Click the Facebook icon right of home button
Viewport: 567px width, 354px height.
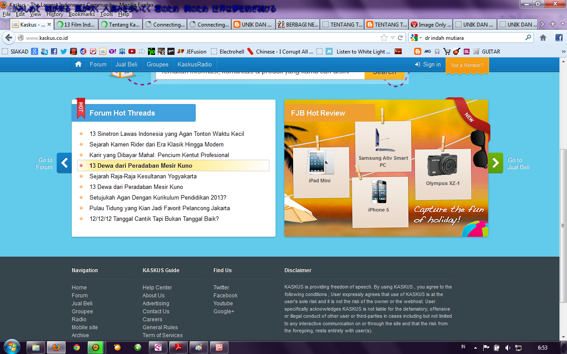559,38
